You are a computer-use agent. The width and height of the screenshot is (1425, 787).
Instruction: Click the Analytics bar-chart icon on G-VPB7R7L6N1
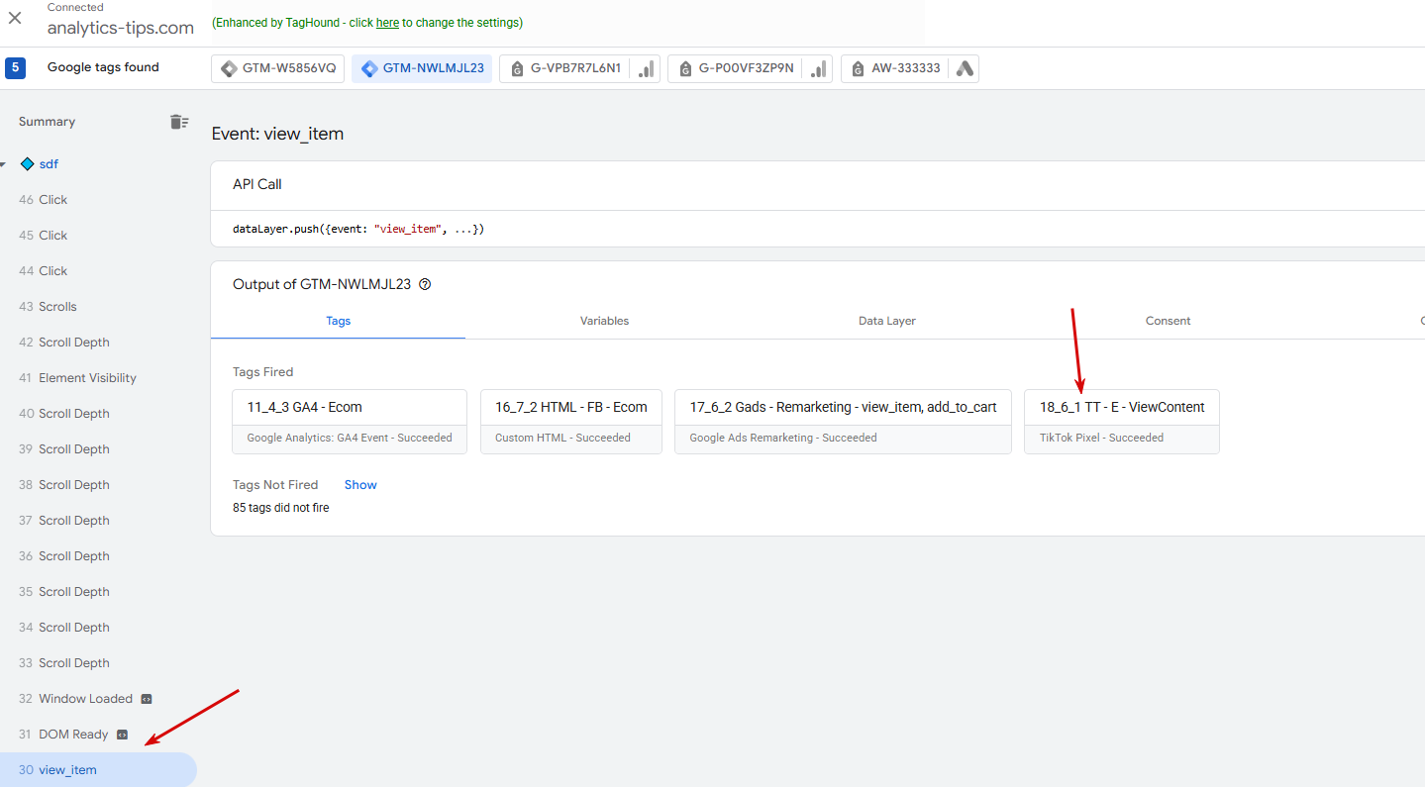(647, 68)
